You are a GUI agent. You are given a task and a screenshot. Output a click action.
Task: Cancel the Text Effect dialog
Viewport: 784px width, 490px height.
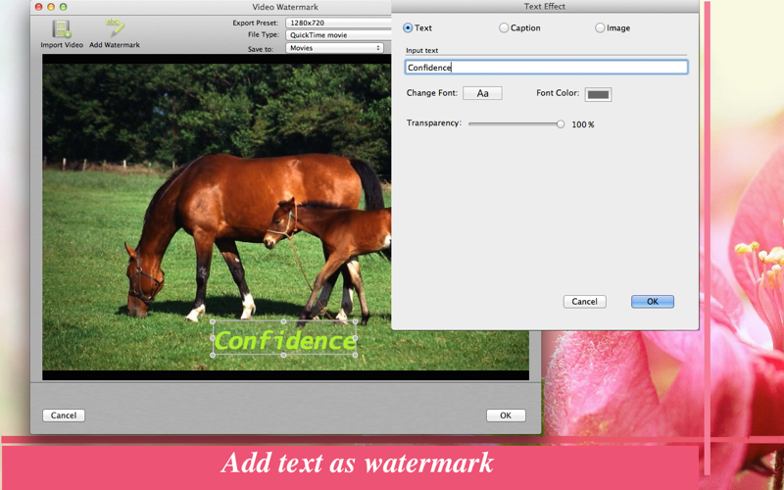coord(584,302)
